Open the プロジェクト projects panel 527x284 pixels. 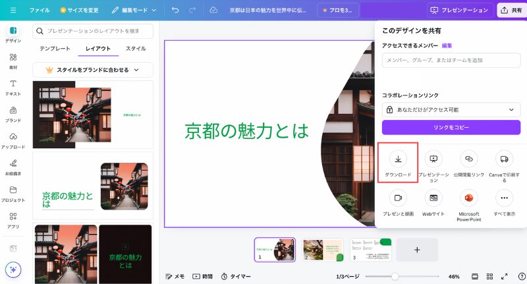click(x=13, y=194)
